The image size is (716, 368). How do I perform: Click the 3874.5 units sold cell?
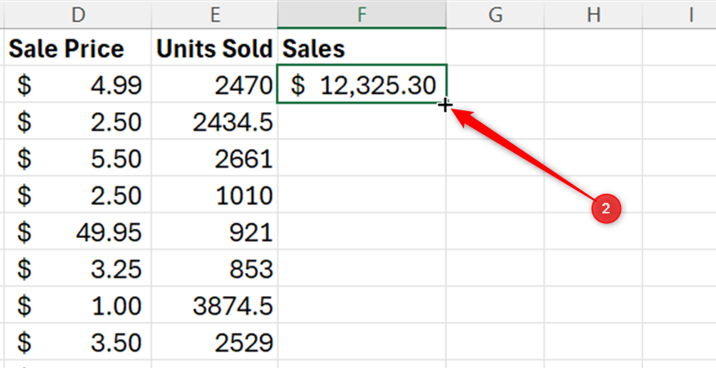[x=214, y=305]
